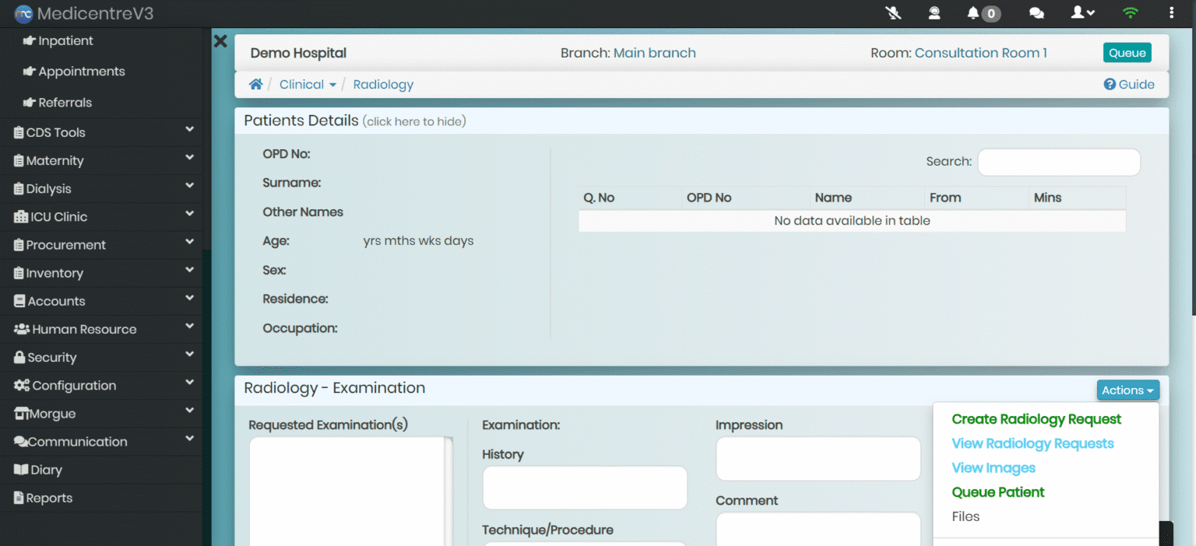Click the Consultation Room 1 link

(x=980, y=53)
